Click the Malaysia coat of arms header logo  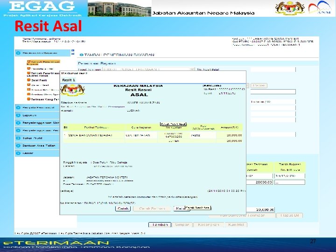(290, 8)
